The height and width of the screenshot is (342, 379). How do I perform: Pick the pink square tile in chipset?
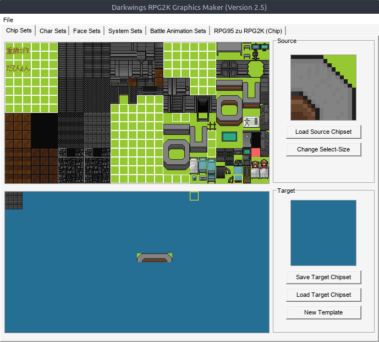[x=255, y=152]
